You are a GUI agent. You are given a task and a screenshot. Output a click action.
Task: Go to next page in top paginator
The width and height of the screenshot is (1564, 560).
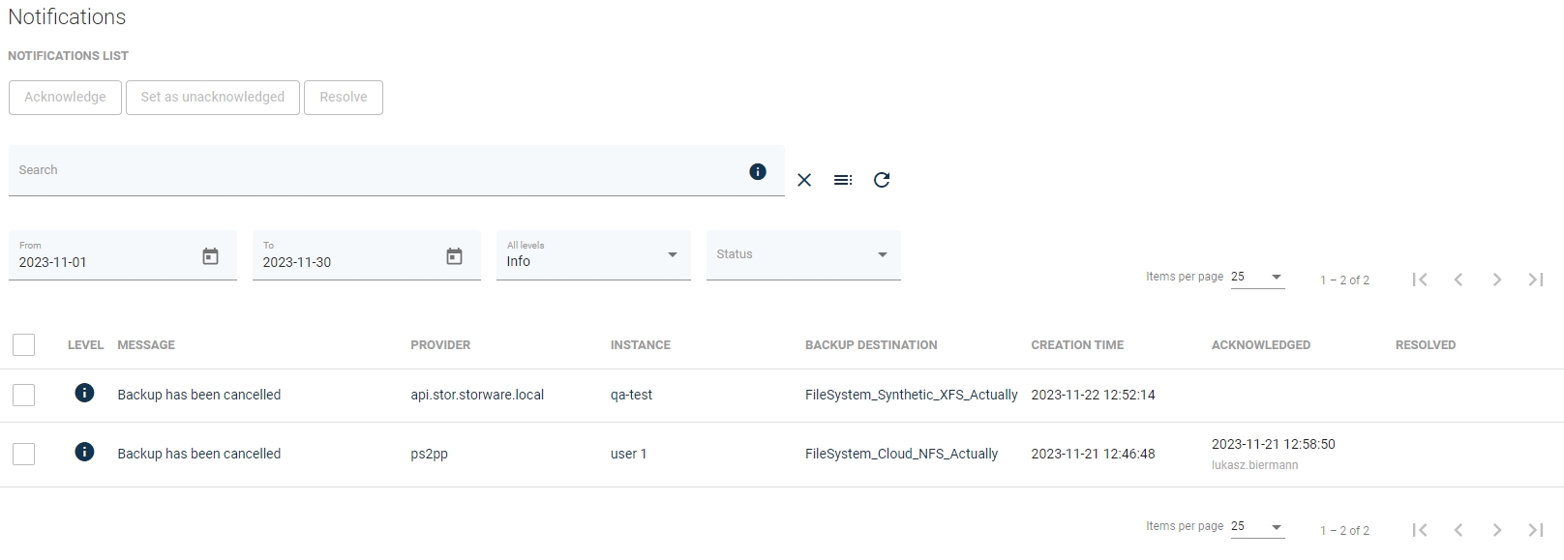(x=1497, y=280)
